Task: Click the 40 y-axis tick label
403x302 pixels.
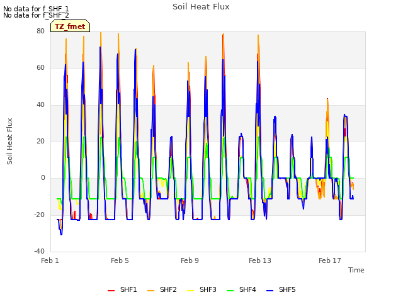Action: click(40, 104)
